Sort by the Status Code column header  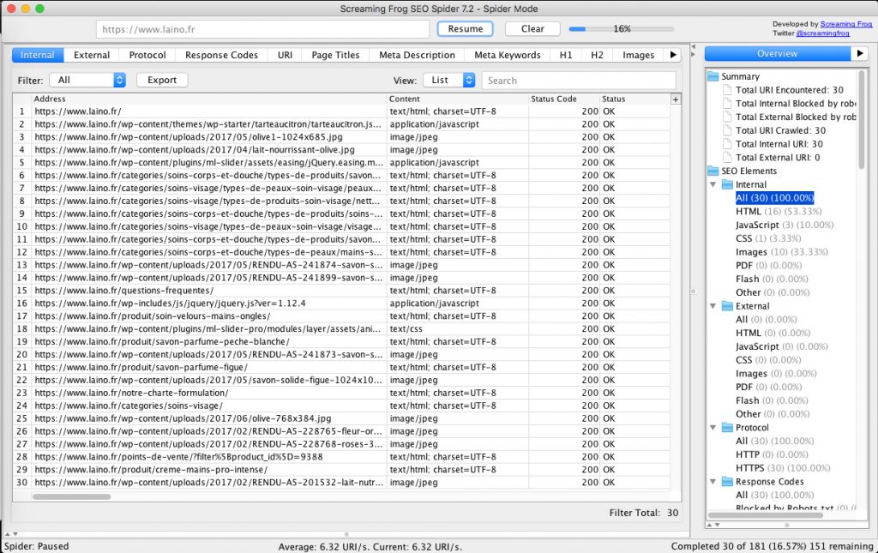pyautogui.click(x=564, y=99)
